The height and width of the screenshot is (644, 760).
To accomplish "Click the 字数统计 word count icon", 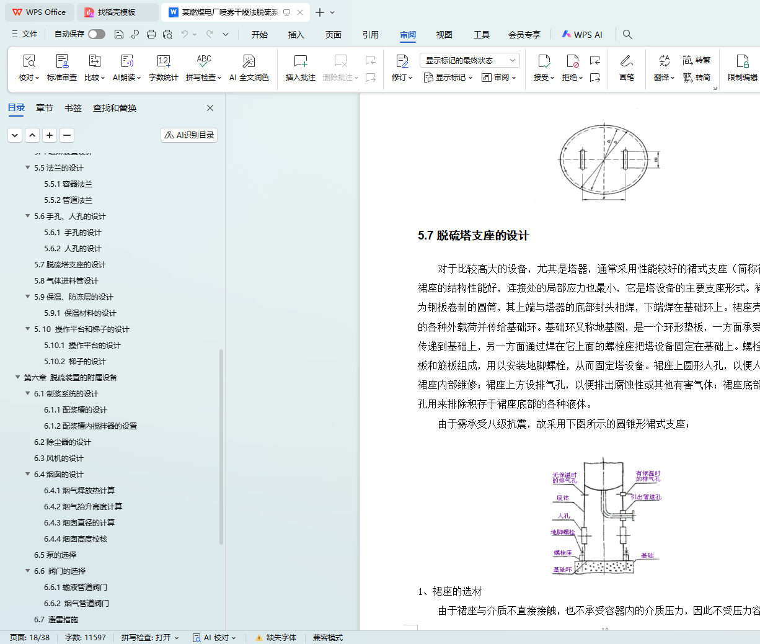I will [x=163, y=67].
